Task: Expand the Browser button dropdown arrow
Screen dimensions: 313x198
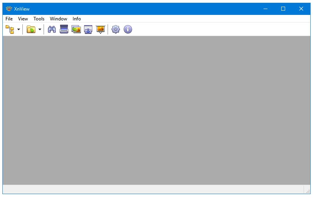Action: click(x=18, y=29)
